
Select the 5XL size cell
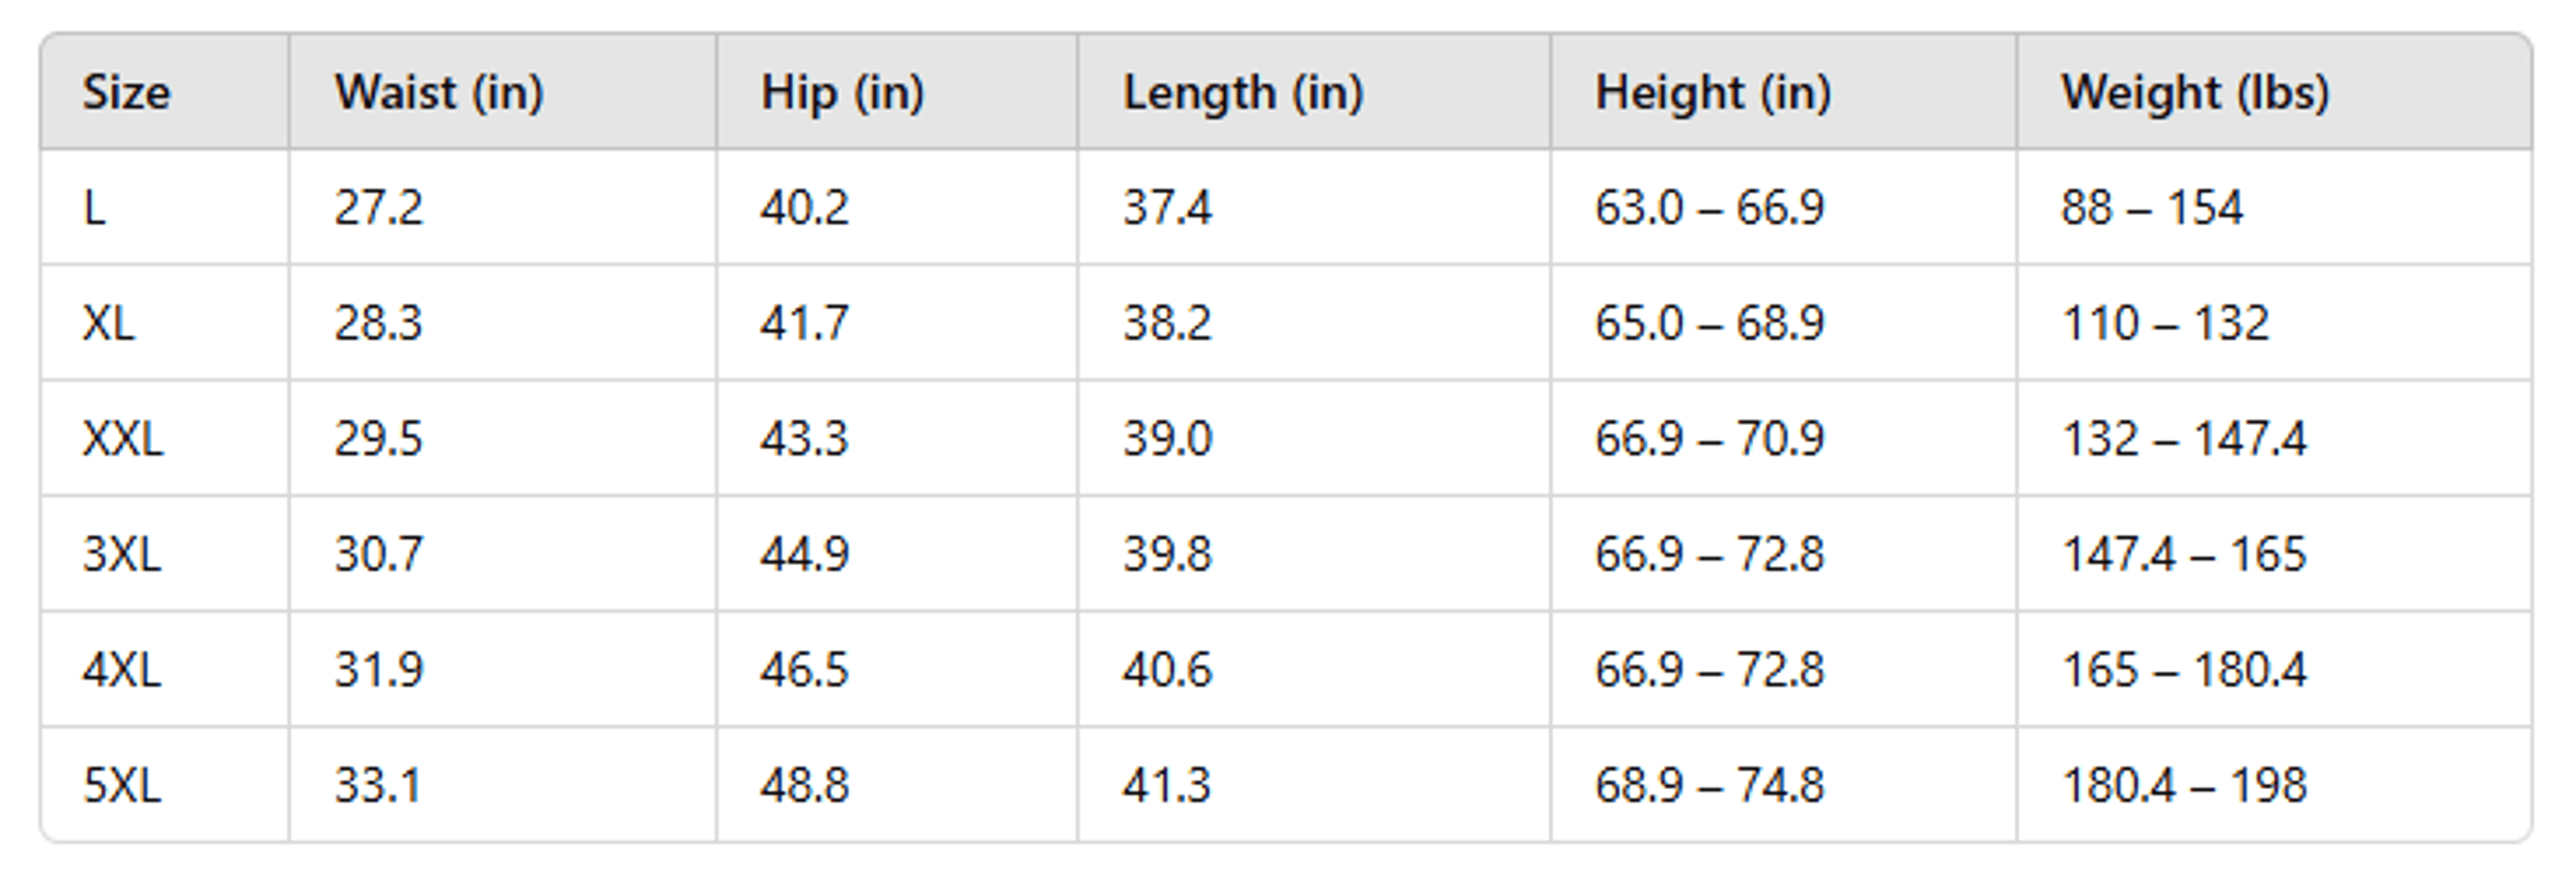point(165,785)
